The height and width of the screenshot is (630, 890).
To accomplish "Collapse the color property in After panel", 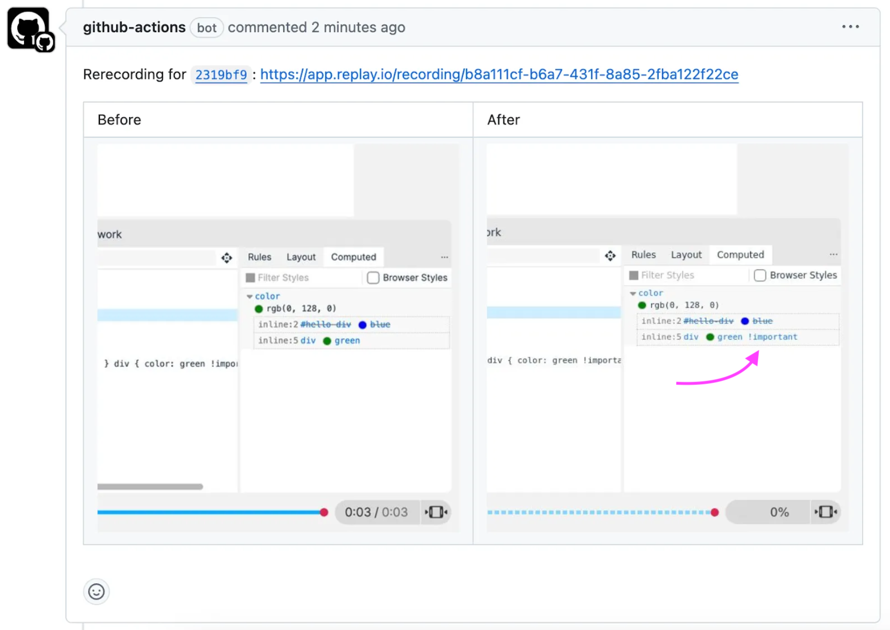I will (x=633, y=293).
